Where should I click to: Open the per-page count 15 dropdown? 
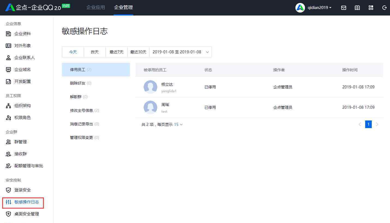coord(179,125)
